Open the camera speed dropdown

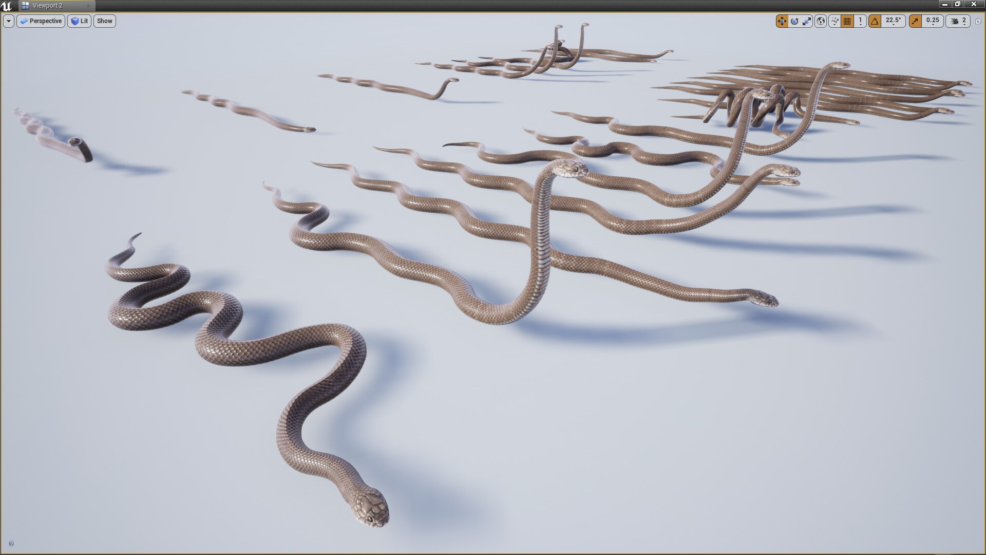[963, 21]
